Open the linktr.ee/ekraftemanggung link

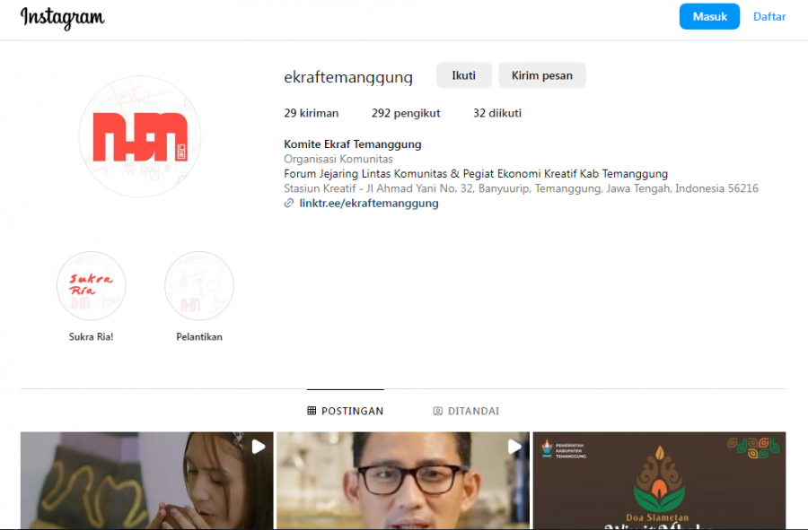[369, 204]
